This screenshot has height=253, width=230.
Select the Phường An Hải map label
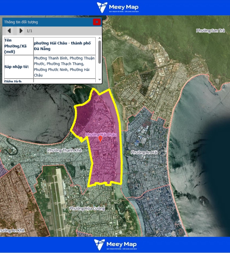144,153
